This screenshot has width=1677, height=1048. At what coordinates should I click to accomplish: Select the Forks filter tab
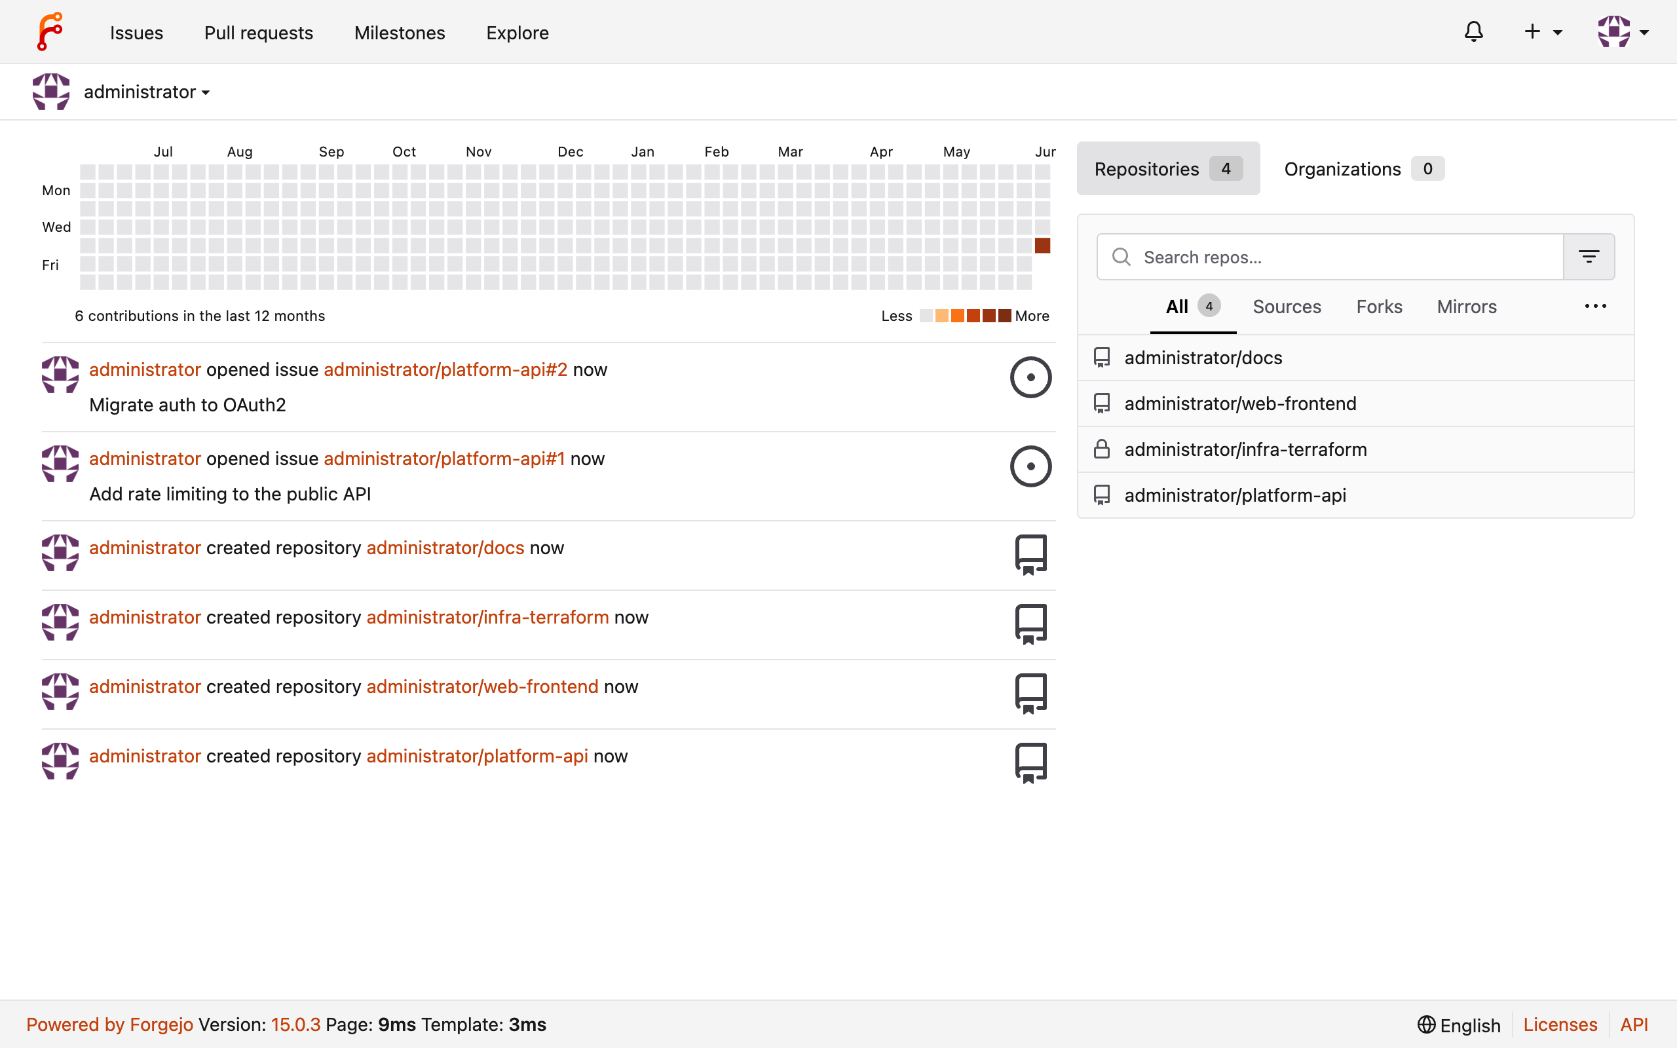pyautogui.click(x=1379, y=307)
